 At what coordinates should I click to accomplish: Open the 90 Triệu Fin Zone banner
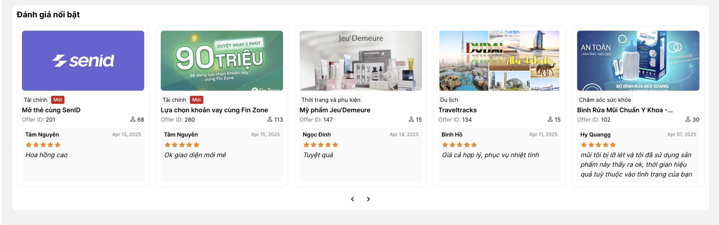222,61
